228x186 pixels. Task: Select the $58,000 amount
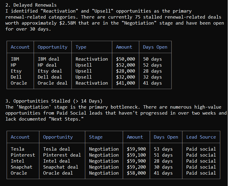[136, 173]
